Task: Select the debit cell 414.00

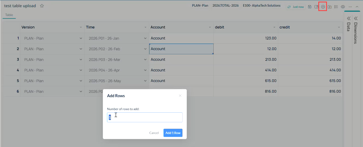Action: 246,70
